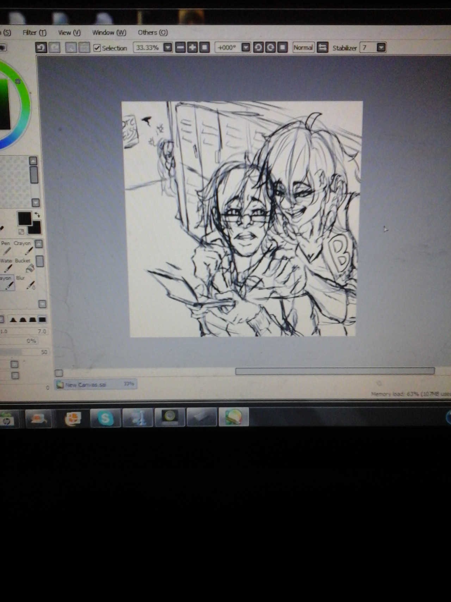Screen dimensions: 451x602
Task: Choose the sharpest brush edge shape
Action: [x=13, y=320]
